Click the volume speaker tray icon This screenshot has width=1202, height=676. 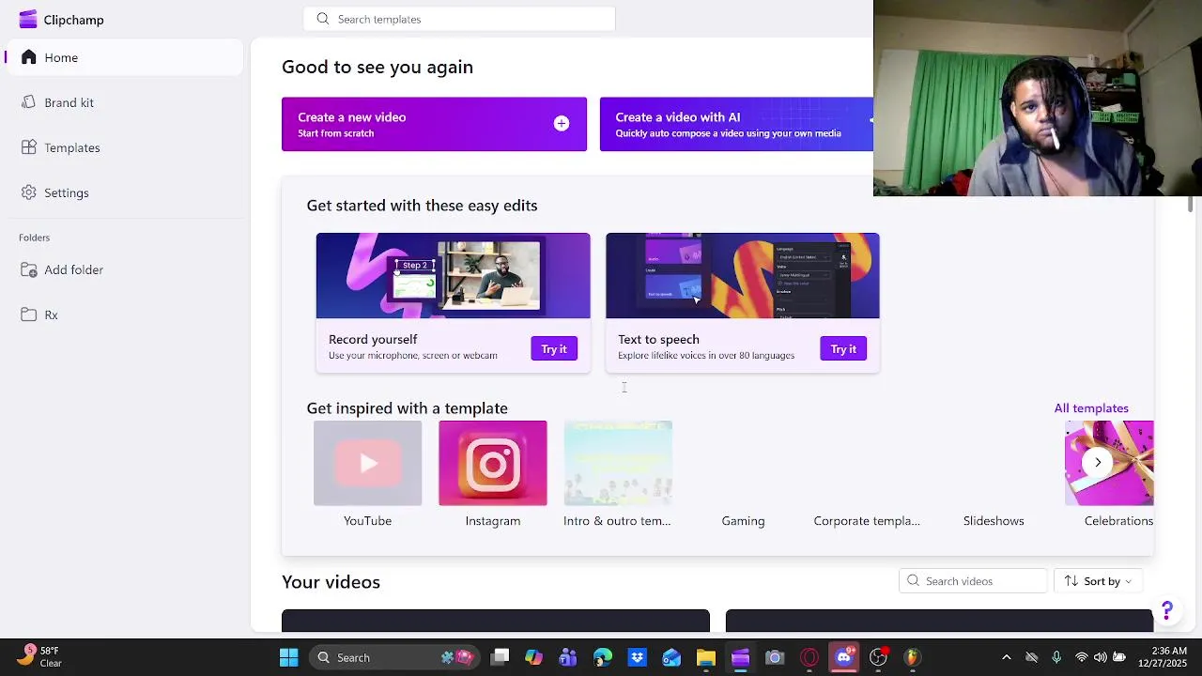click(x=1100, y=657)
